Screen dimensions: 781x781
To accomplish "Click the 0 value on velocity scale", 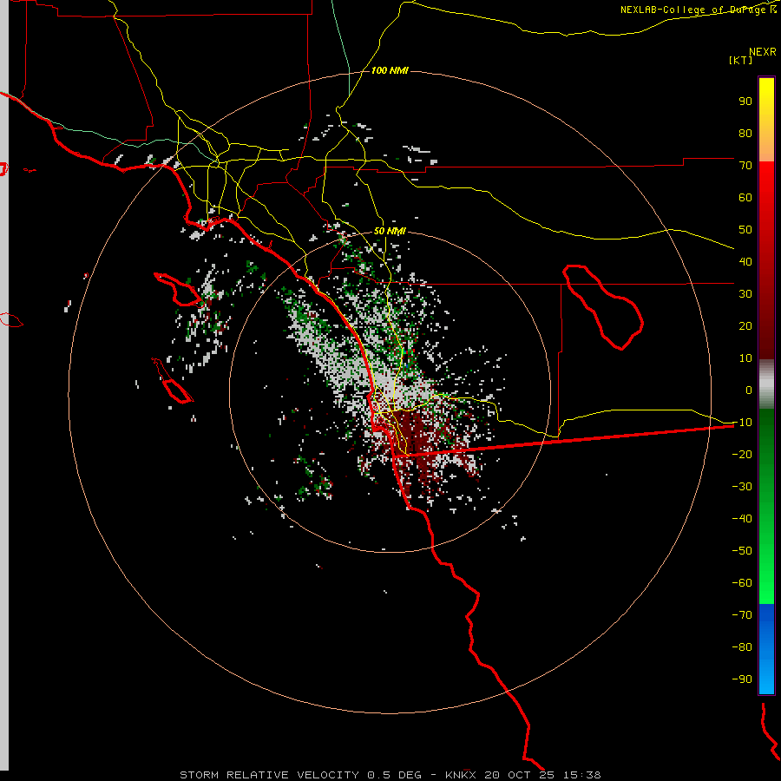I will pyautogui.click(x=749, y=390).
